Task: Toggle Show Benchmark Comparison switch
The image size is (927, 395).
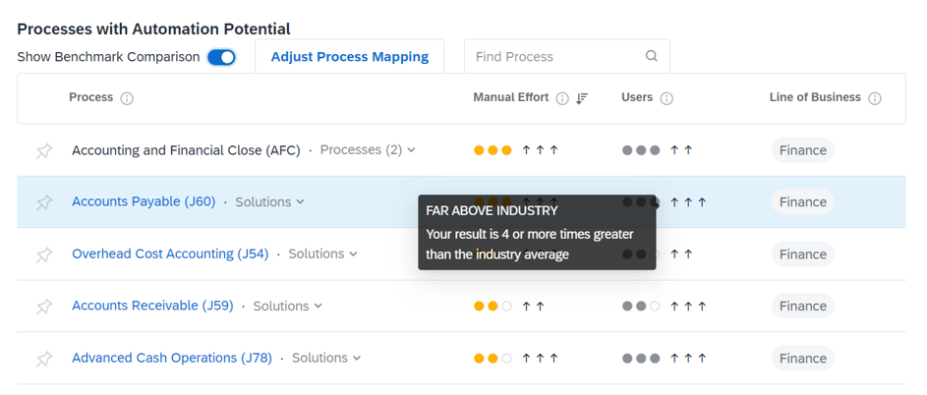Action: tap(222, 57)
